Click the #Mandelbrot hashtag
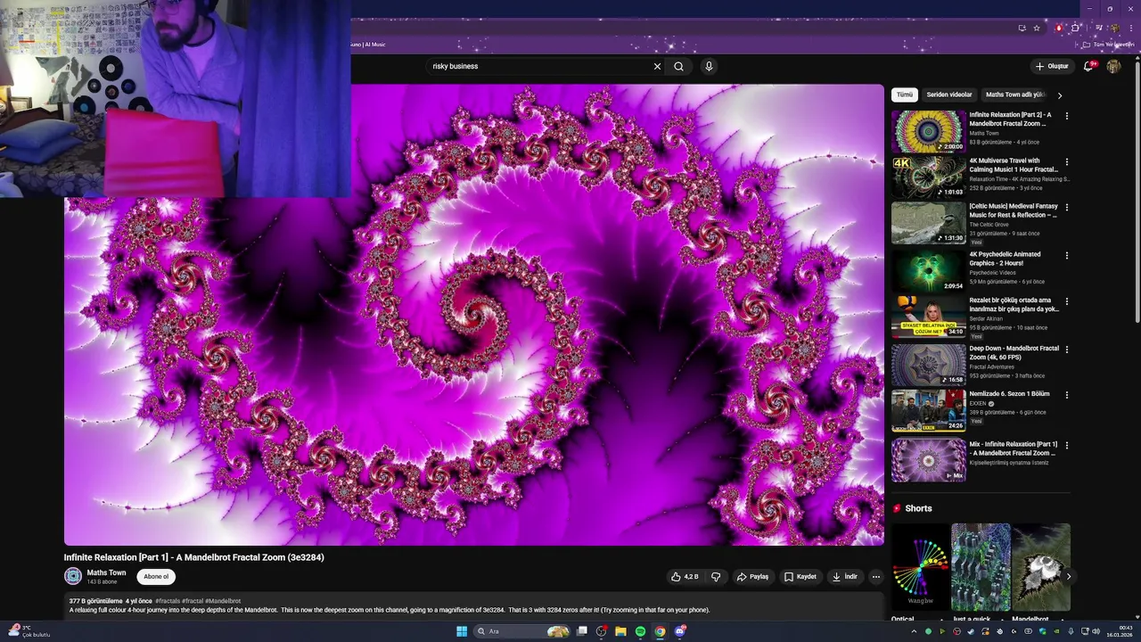The height and width of the screenshot is (642, 1141). click(x=223, y=601)
